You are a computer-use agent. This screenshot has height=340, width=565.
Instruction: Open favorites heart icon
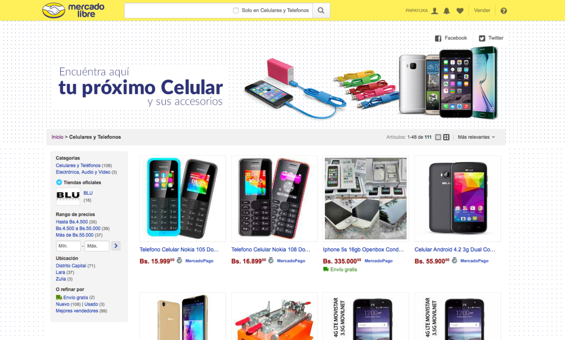tap(460, 11)
